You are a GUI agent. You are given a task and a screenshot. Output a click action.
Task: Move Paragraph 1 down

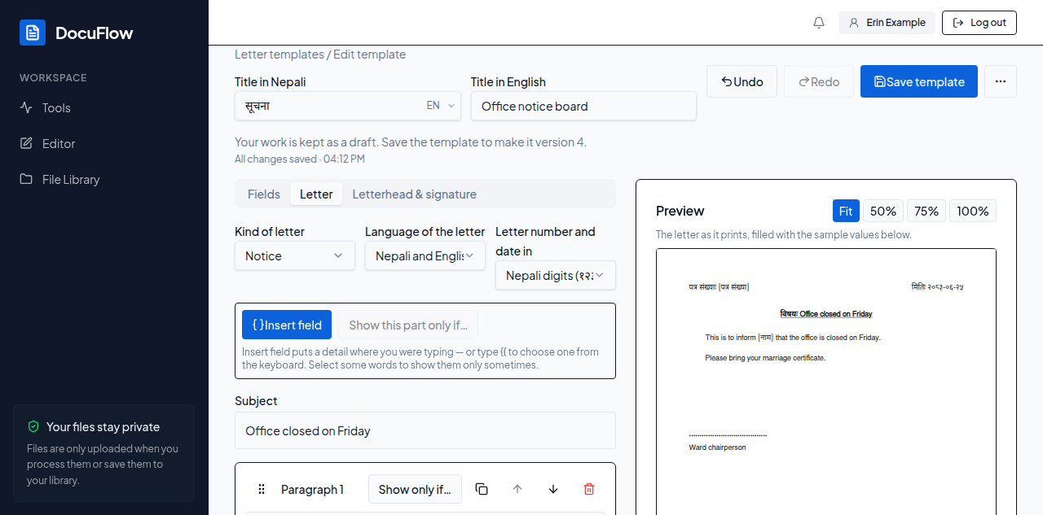coord(553,489)
